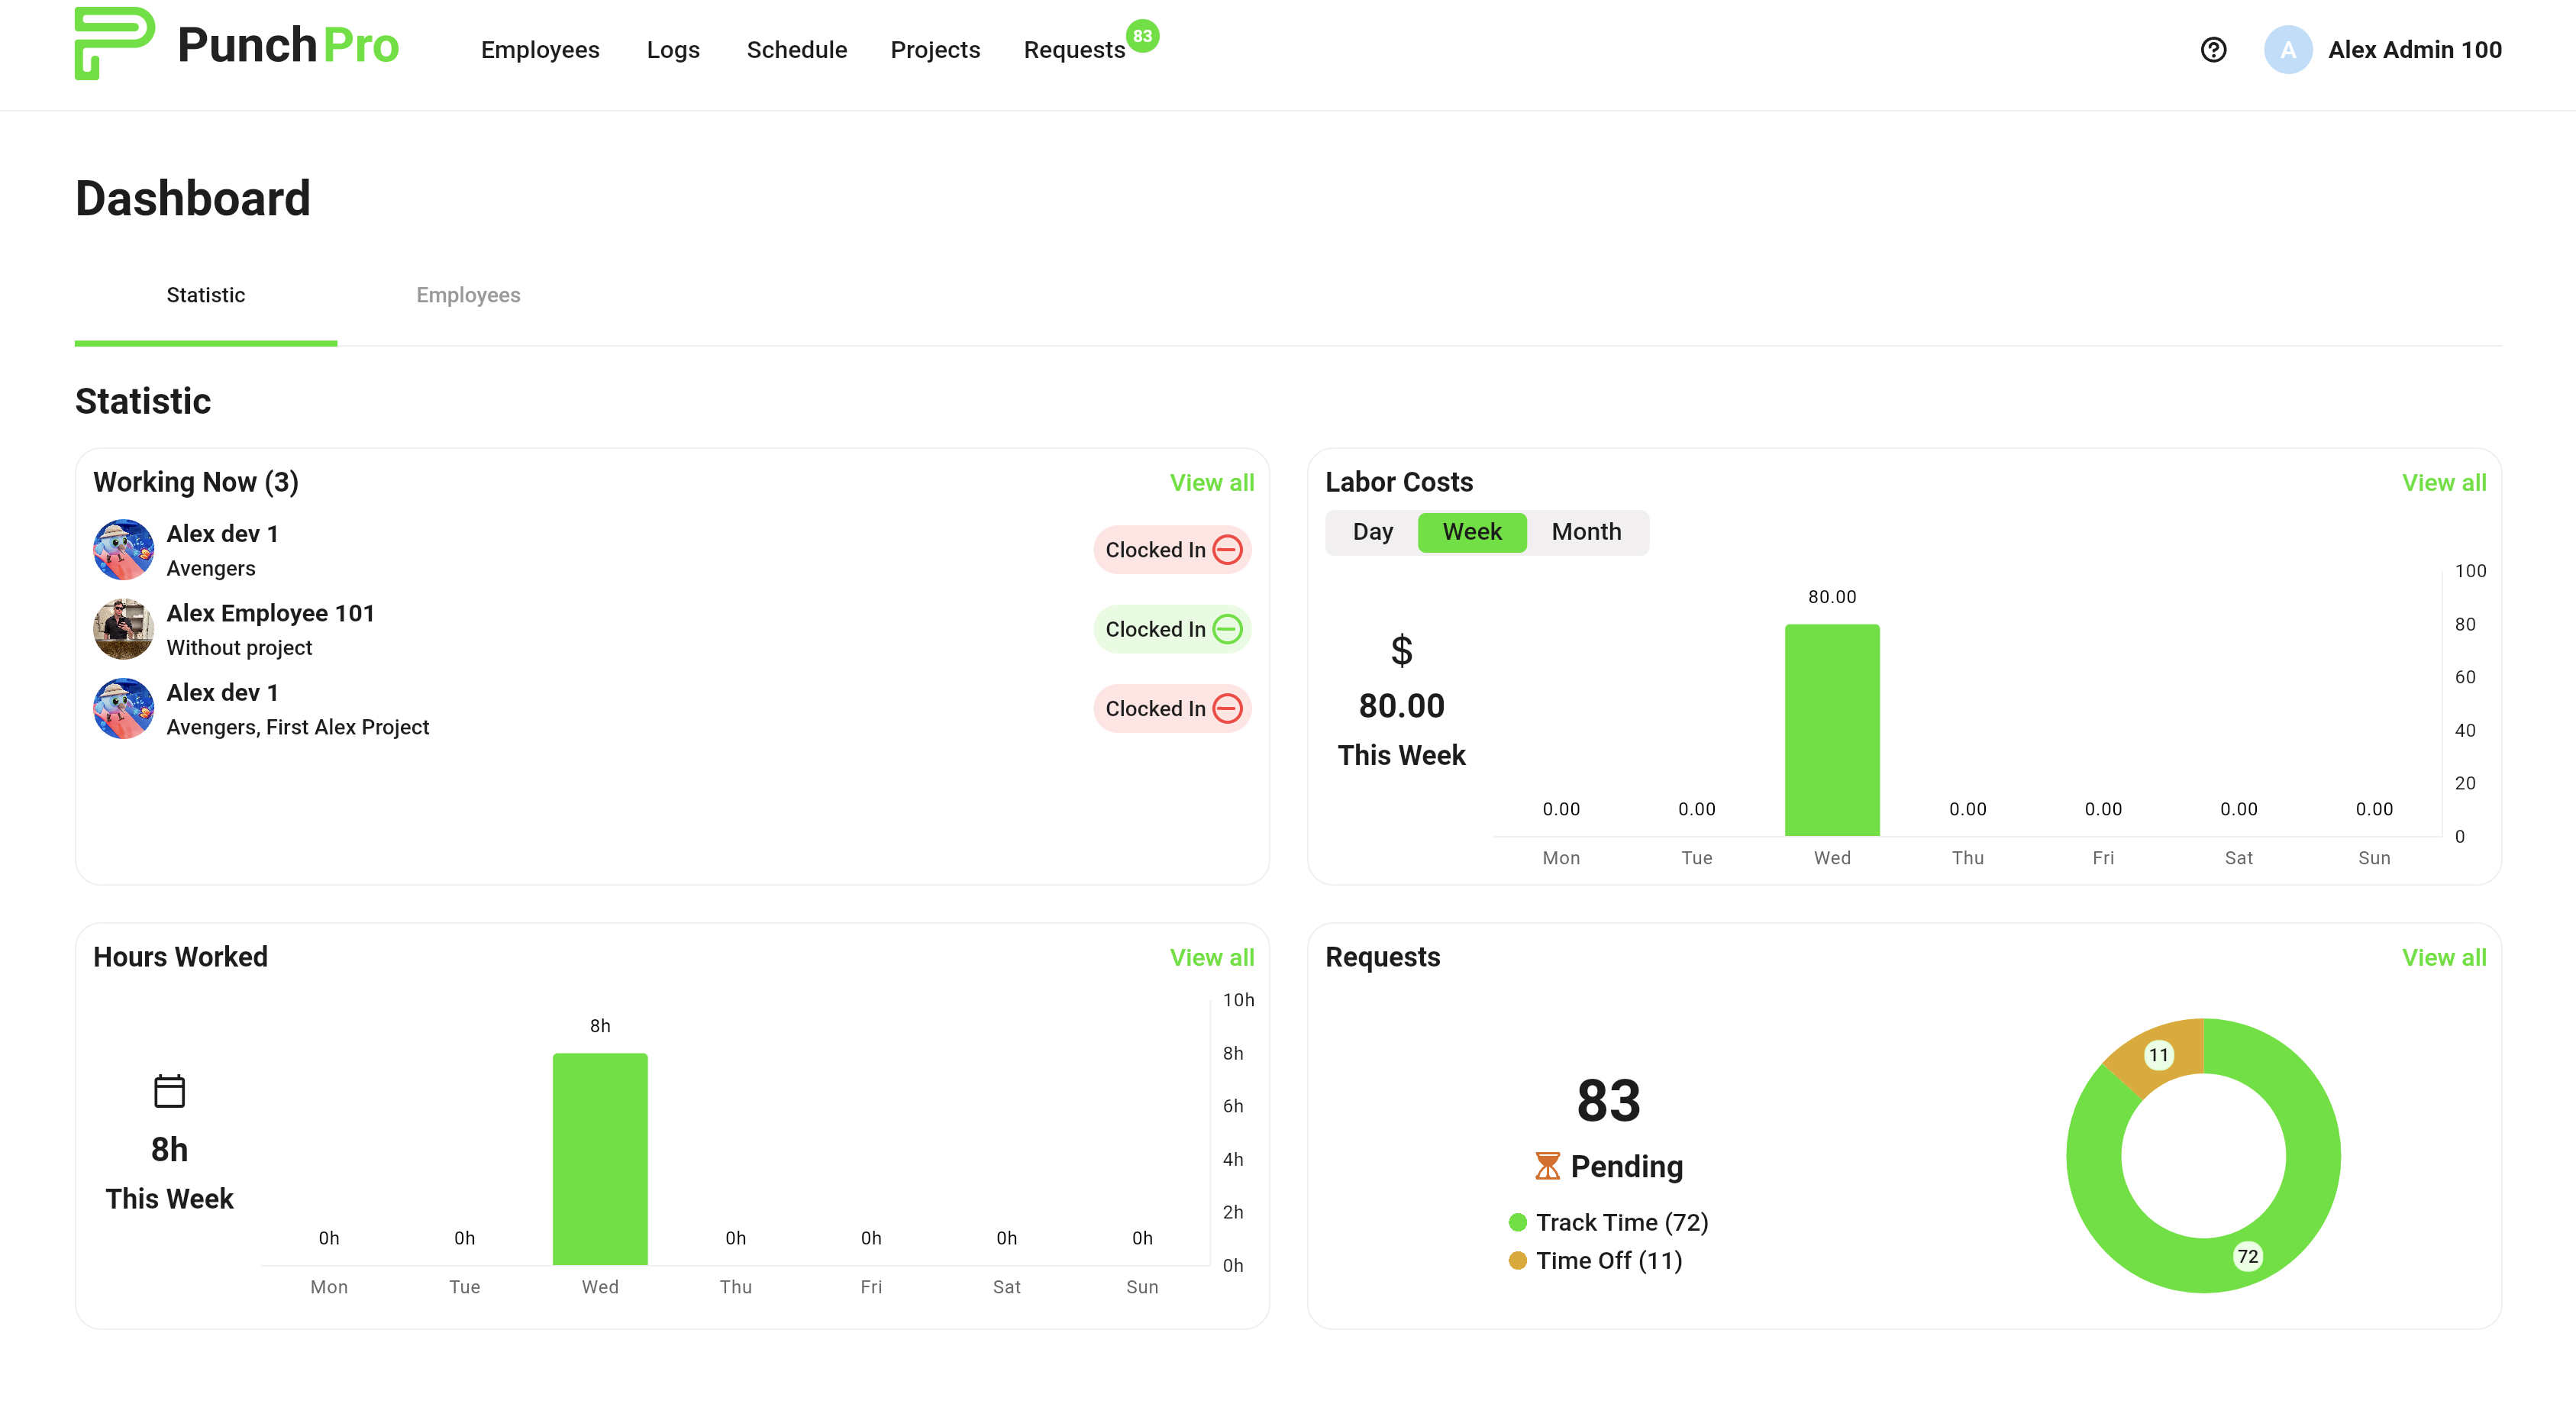Switch Labor Costs to Month view

pos(1586,532)
